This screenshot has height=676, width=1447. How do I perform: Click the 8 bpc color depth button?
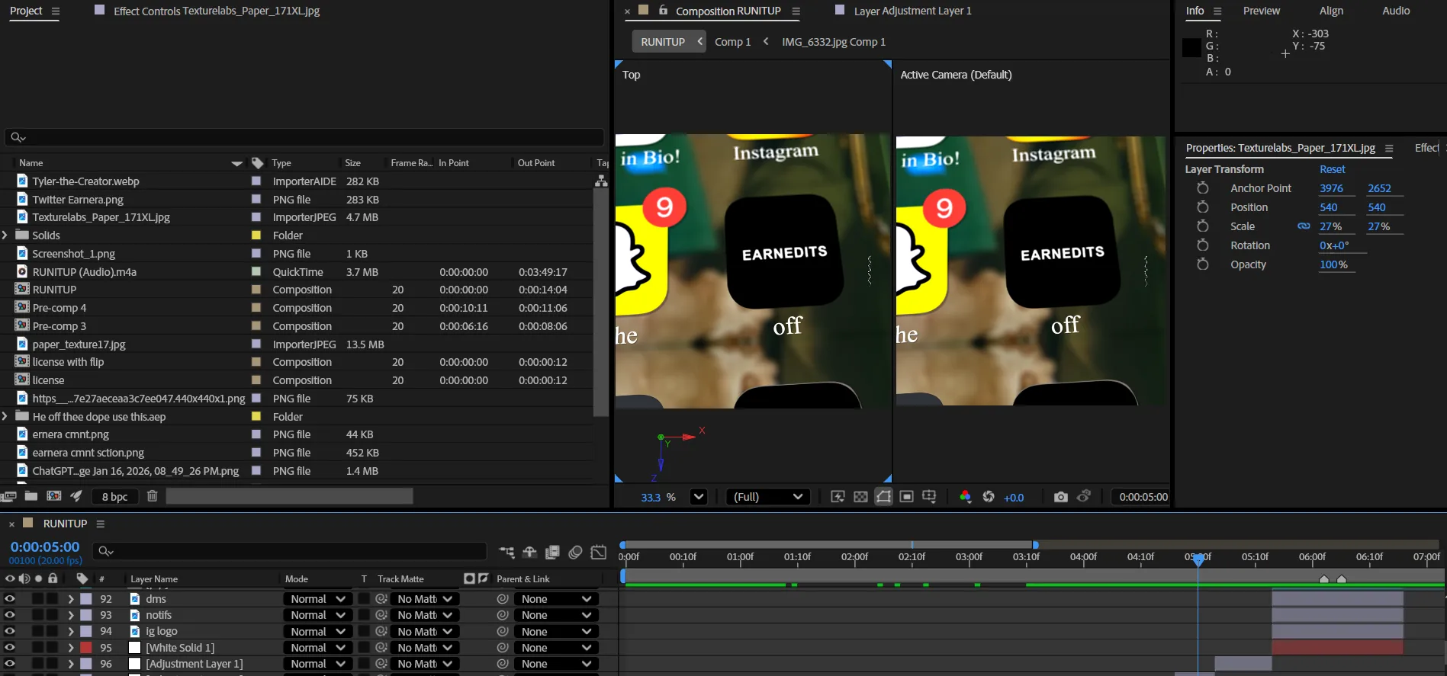point(114,497)
